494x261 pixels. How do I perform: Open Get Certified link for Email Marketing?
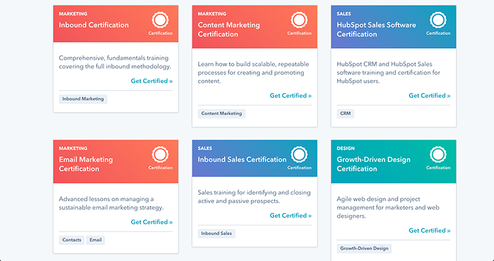click(152, 222)
